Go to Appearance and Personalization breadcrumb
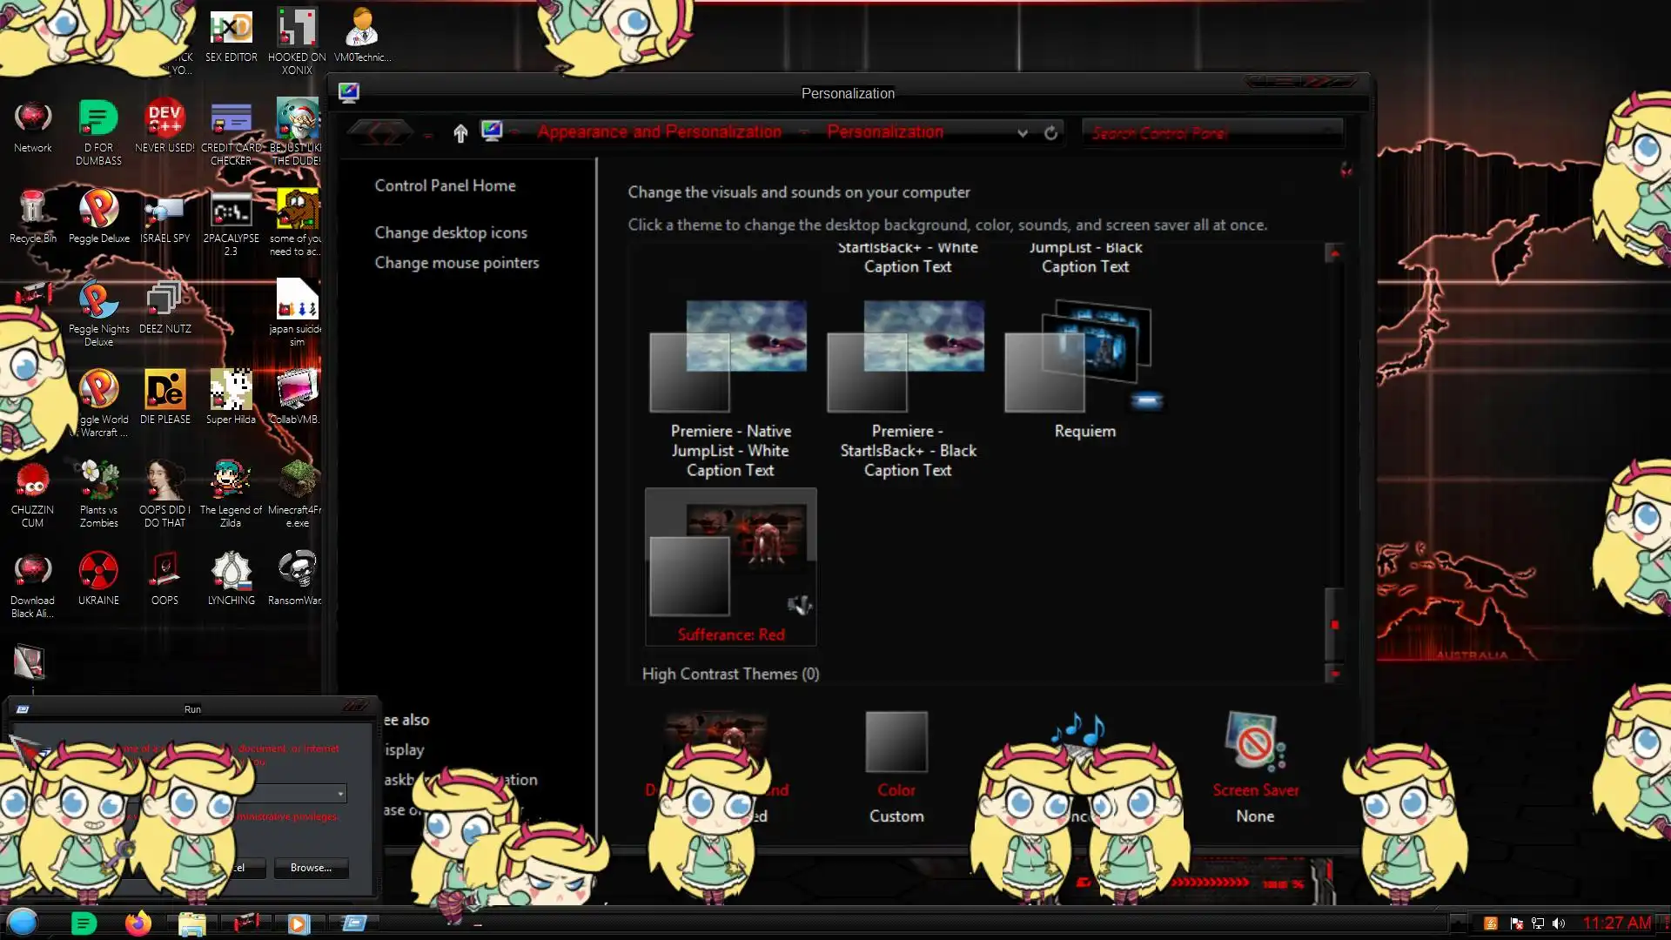1671x940 pixels. (659, 132)
